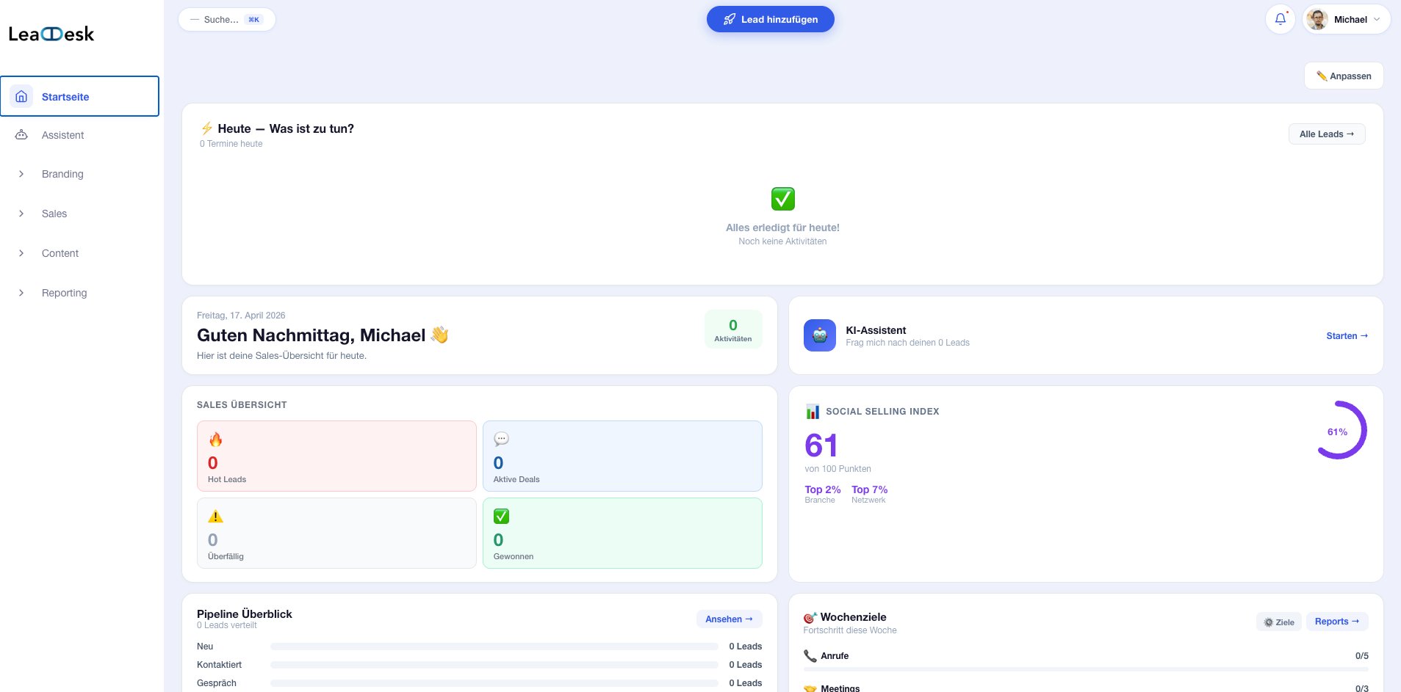Select the Hot Leads fire icon
Screen dimensions: 1401x692
click(x=215, y=439)
